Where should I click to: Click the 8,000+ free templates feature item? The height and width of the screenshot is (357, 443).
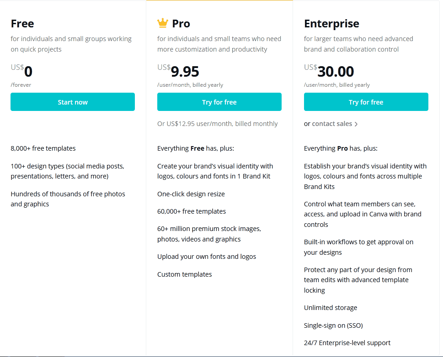(x=43, y=148)
